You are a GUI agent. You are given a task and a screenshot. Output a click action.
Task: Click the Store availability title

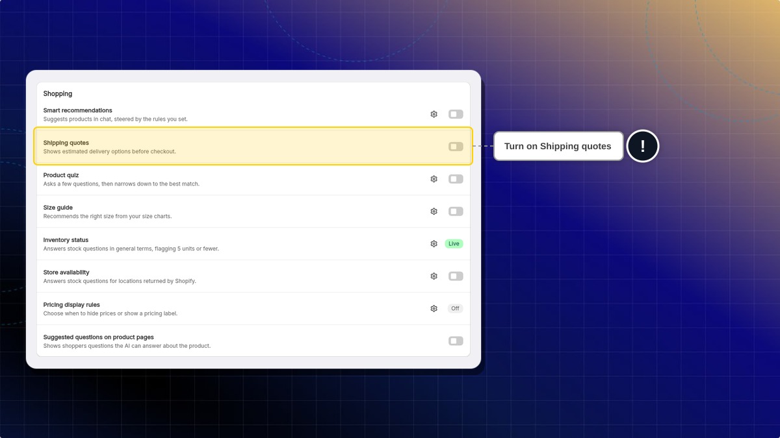(x=66, y=273)
